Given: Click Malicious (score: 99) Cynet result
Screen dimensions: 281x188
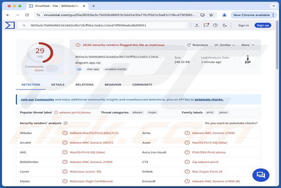Looking at the screenshot, I should tap(85, 171).
